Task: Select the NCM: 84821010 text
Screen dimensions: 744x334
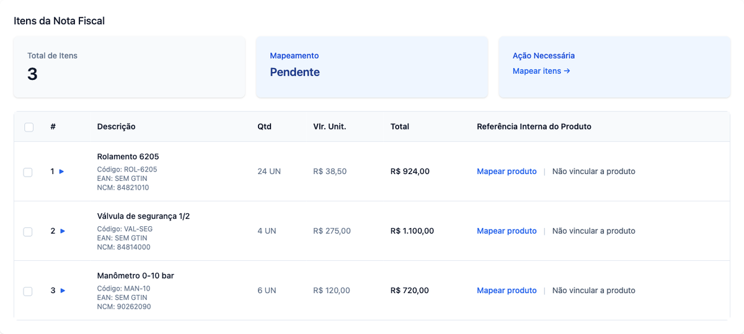Action: [x=123, y=188]
